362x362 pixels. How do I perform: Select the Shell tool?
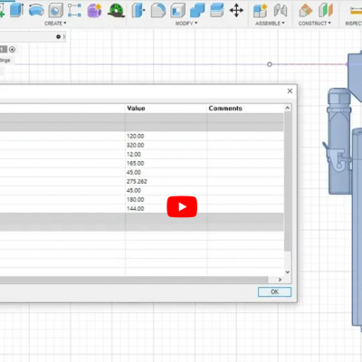click(x=177, y=10)
